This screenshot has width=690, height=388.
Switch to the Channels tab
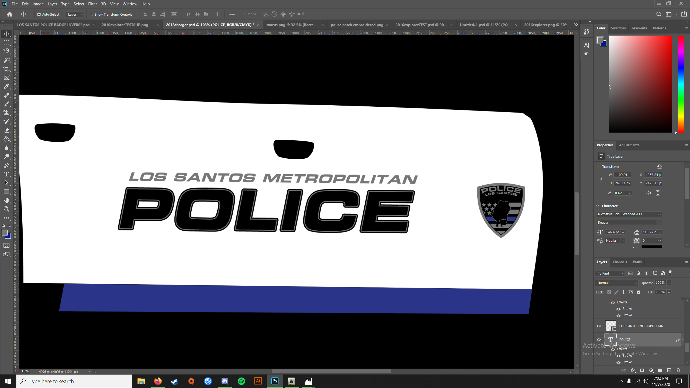click(x=619, y=262)
